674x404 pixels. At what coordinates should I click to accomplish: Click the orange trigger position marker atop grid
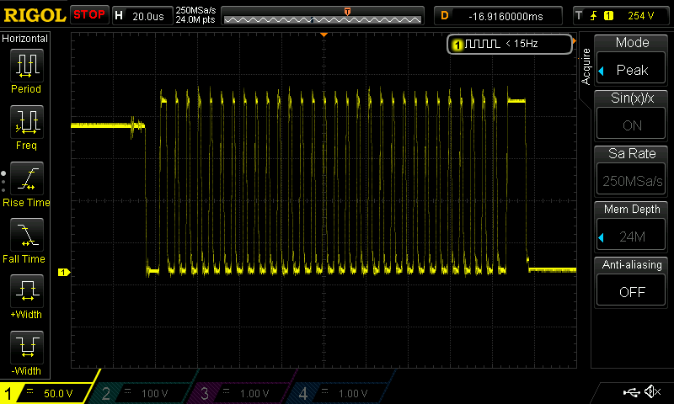[x=324, y=35]
